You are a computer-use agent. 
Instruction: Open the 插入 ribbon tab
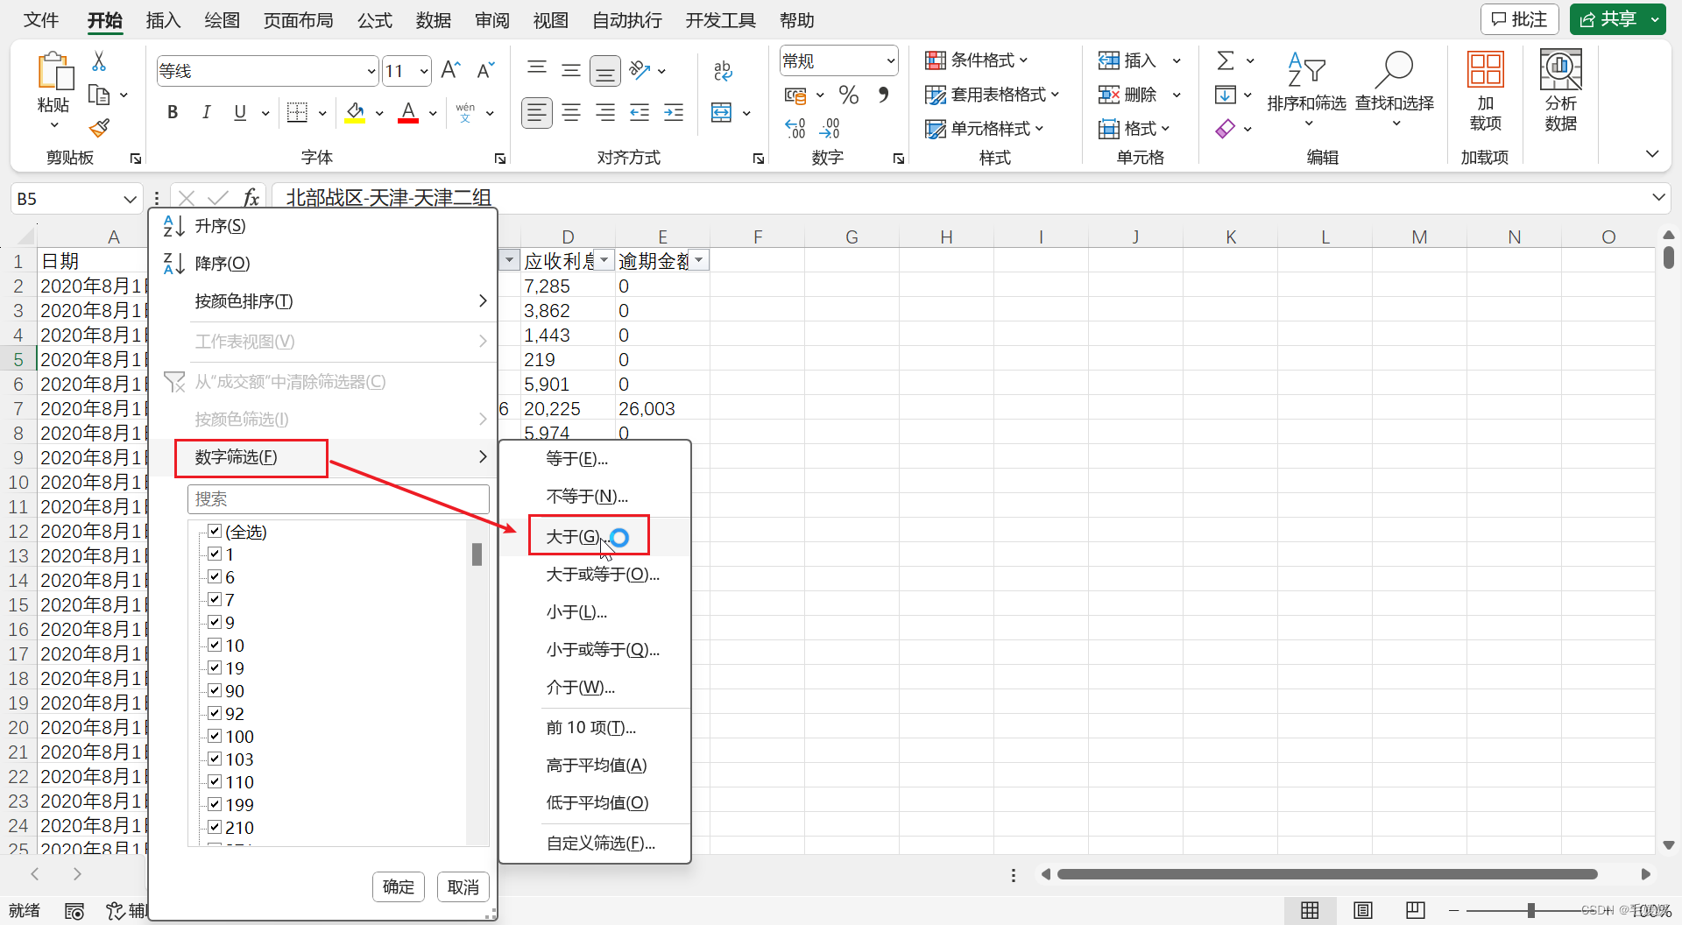coord(163,20)
